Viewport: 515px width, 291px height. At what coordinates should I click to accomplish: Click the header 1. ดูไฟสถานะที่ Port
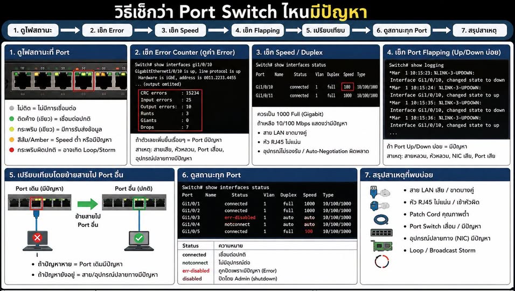pyautogui.click(x=66, y=52)
